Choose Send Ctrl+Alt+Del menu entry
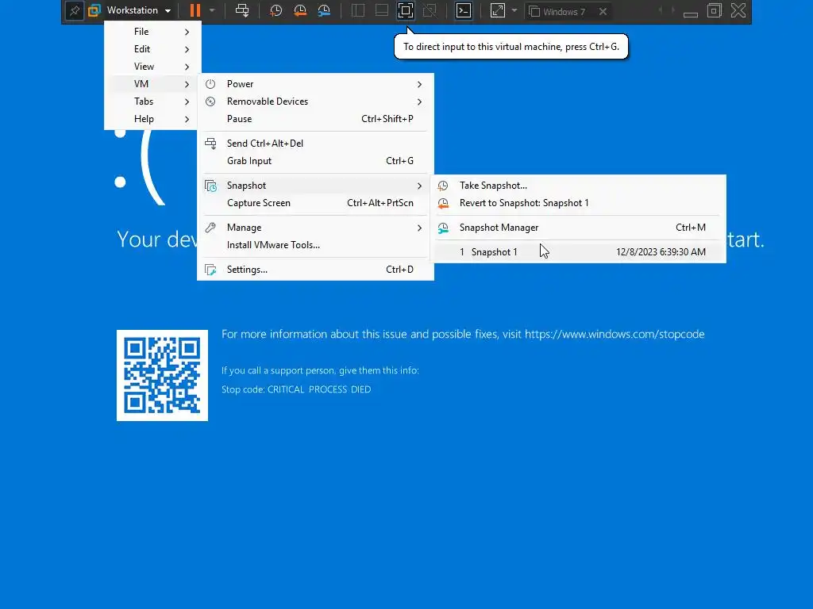 click(315, 144)
